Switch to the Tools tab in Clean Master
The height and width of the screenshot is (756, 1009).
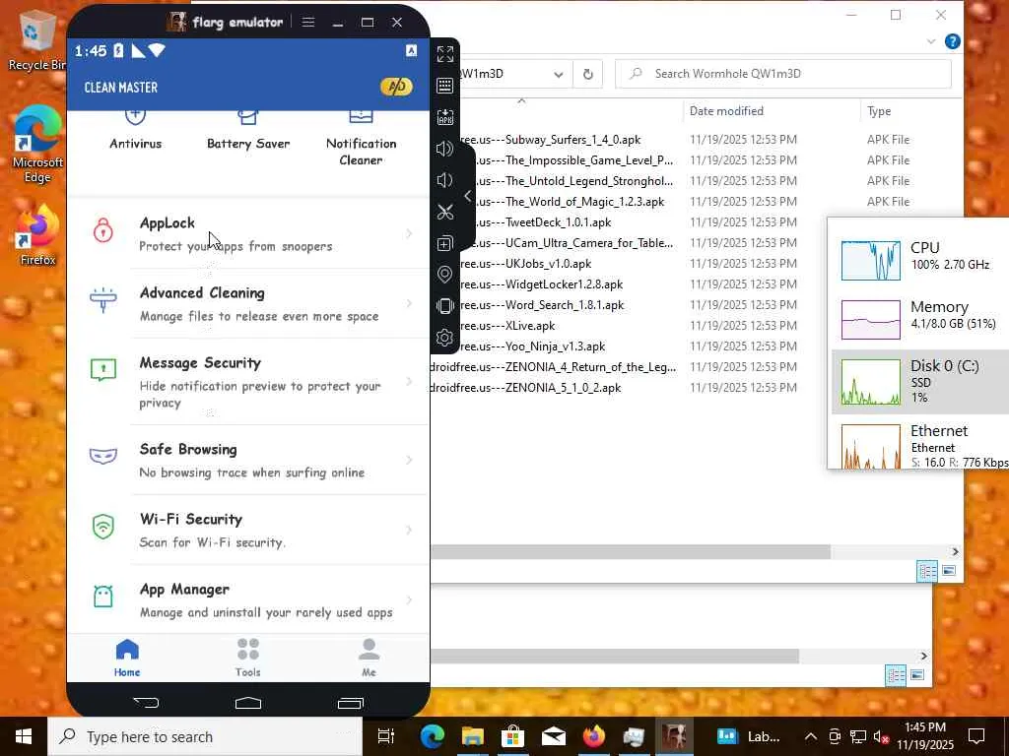tap(247, 658)
